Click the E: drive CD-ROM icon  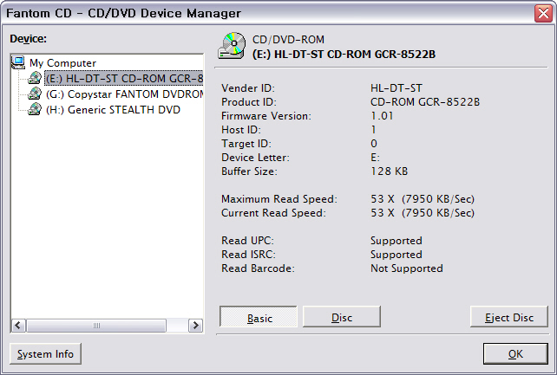click(35, 78)
